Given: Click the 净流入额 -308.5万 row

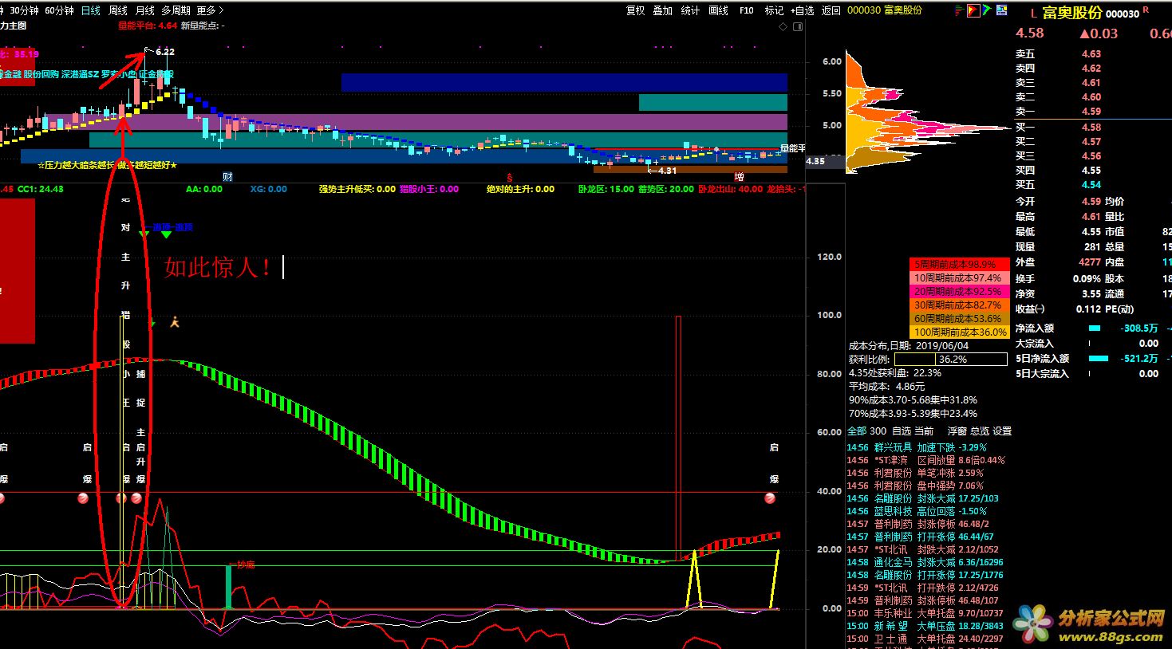Looking at the screenshot, I should coord(1087,328).
